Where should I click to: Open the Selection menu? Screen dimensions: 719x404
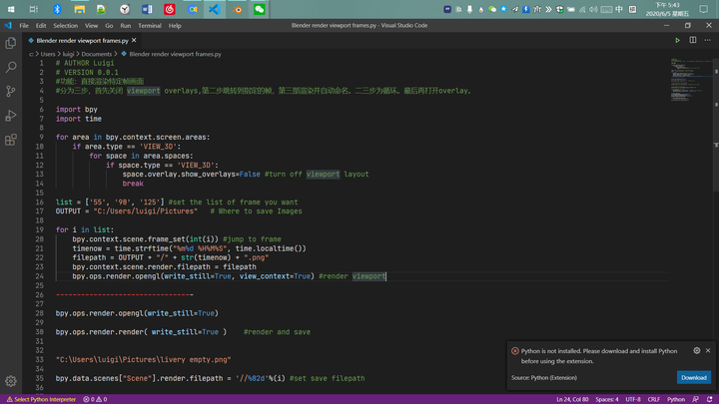pyautogui.click(x=65, y=25)
